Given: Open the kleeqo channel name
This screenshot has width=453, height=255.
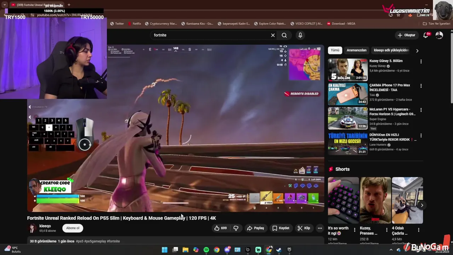Looking at the screenshot, I should pos(45,226).
